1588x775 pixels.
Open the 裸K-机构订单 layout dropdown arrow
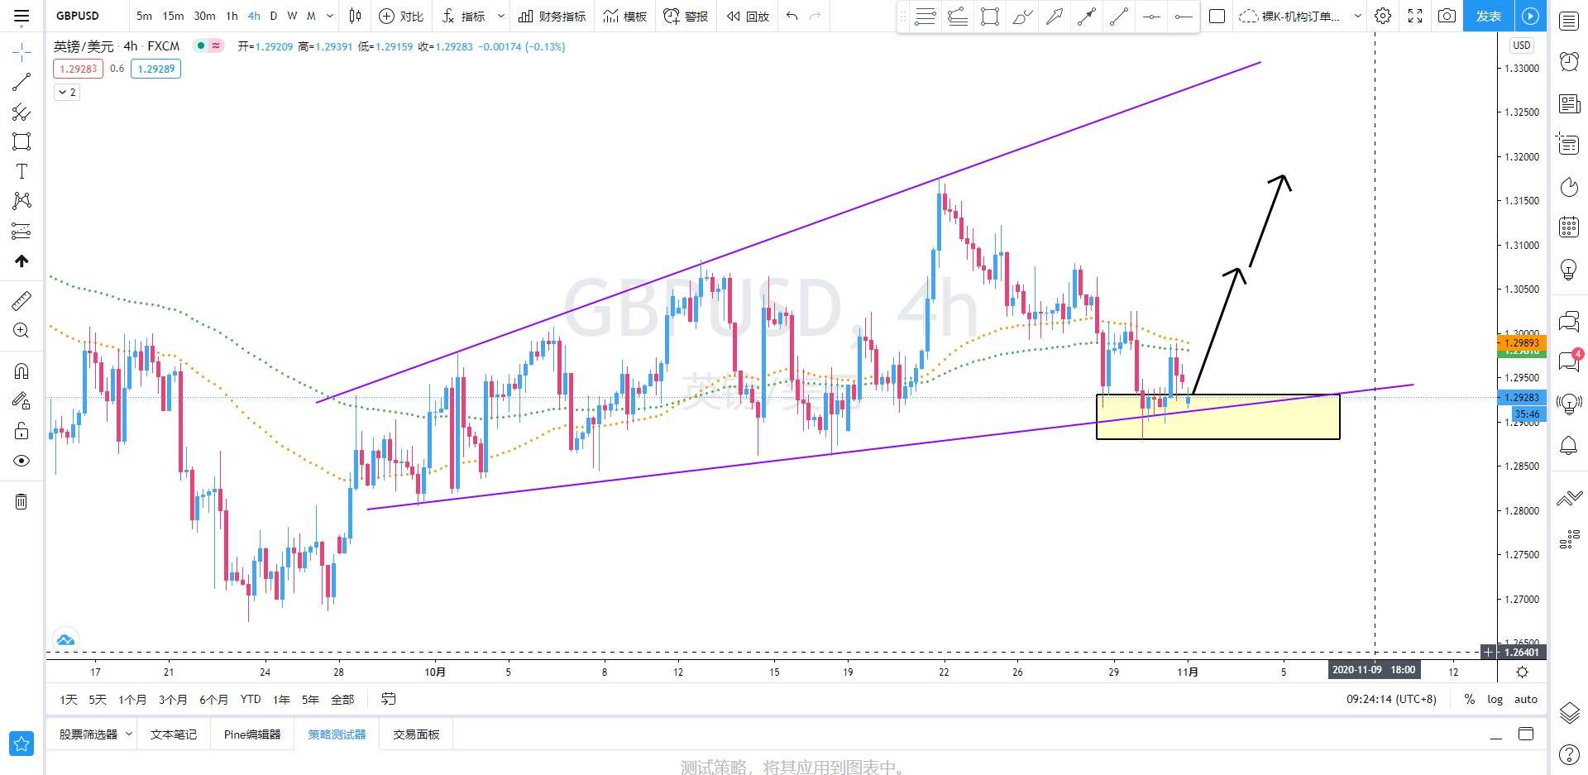click(x=1357, y=16)
